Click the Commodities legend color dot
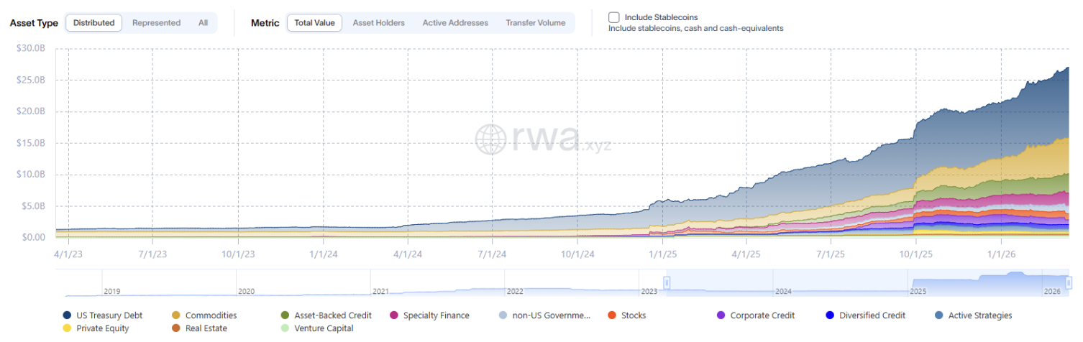Screen dimensions: 1083x342 tap(176, 315)
